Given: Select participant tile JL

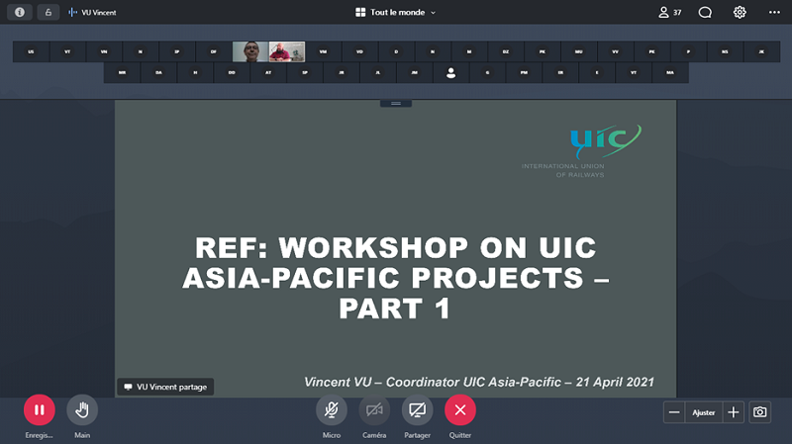Looking at the screenshot, I should [378, 73].
